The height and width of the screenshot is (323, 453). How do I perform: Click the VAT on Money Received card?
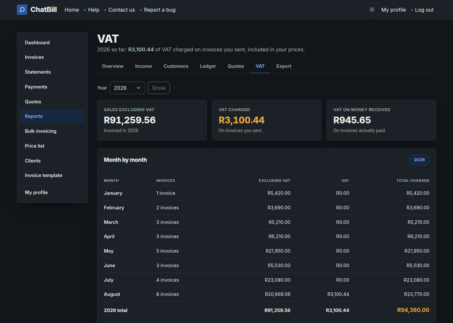[381, 120]
